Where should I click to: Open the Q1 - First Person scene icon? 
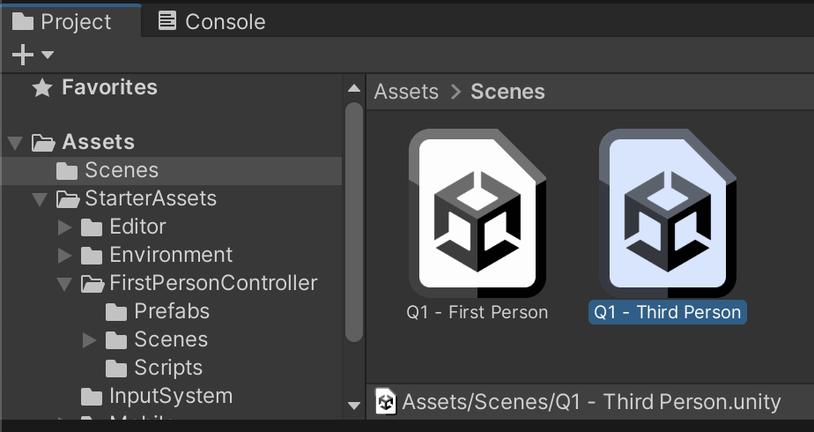click(477, 212)
